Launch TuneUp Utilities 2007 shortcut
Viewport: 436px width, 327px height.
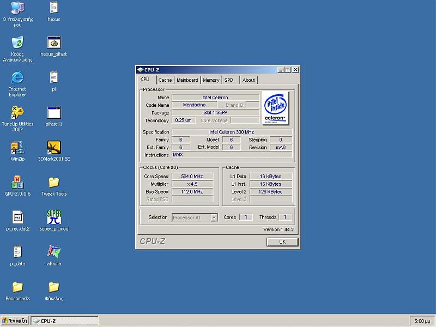(17, 112)
